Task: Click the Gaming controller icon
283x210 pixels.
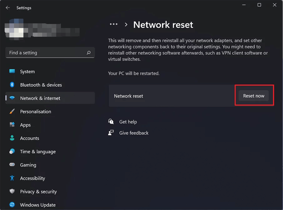Action: tap(12, 165)
